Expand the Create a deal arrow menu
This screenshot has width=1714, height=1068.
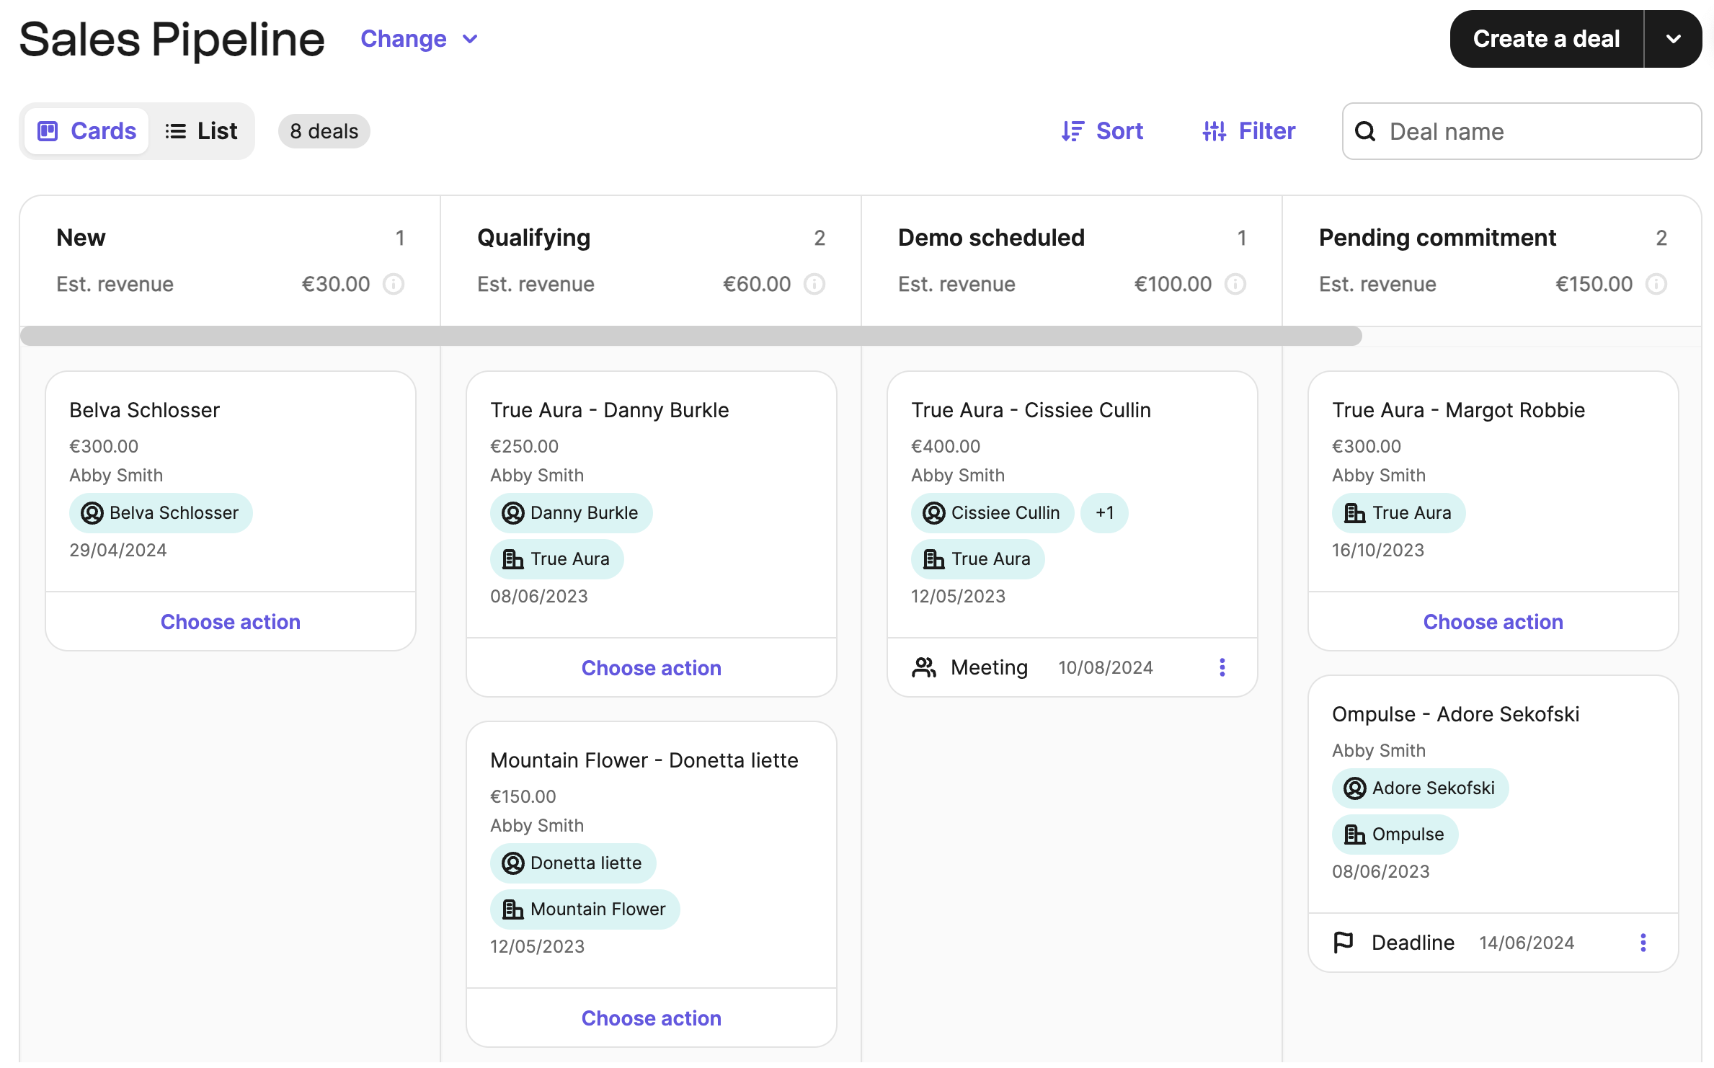click(1674, 39)
